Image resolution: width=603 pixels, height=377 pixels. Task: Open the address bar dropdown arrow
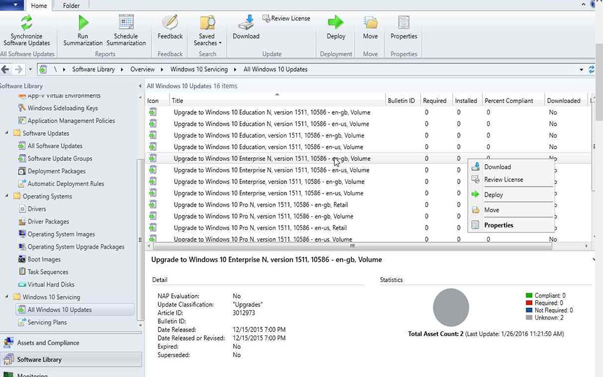(x=581, y=70)
